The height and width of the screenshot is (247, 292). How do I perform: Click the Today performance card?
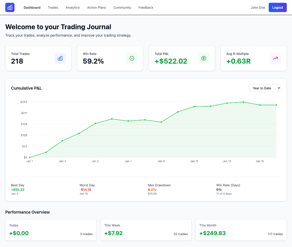click(x=51, y=230)
